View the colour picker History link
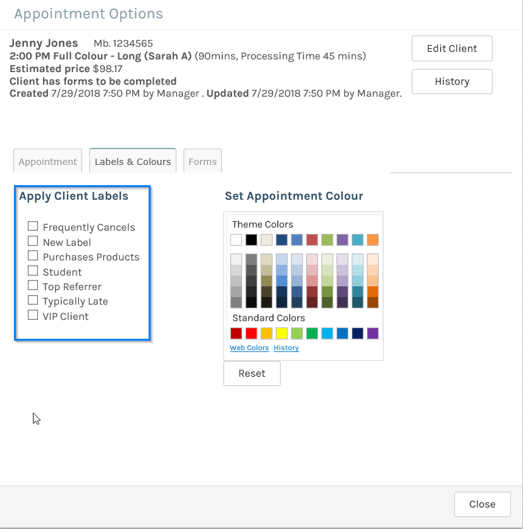 tap(286, 348)
